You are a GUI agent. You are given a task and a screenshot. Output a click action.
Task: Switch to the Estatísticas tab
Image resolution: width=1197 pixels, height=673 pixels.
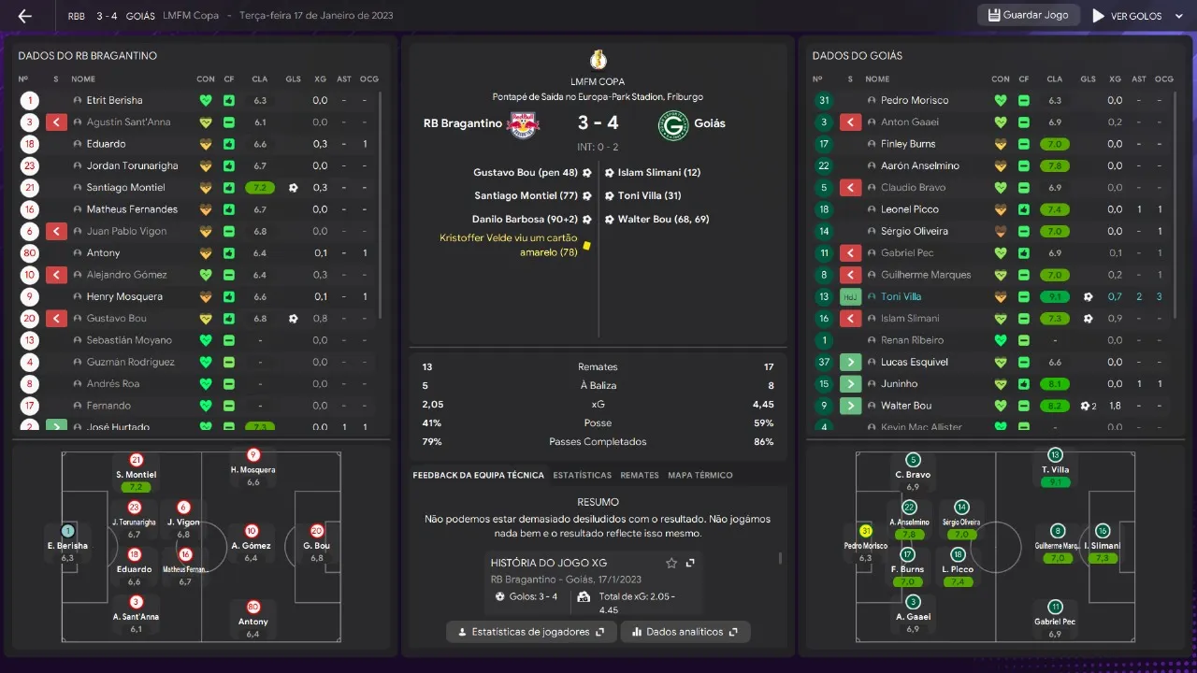[582, 475]
